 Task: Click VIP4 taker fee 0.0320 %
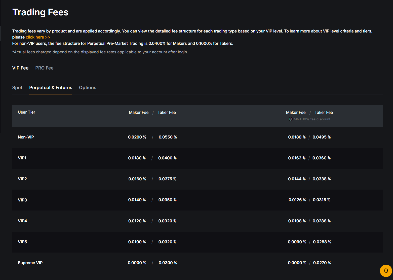click(x=167, y=221)
